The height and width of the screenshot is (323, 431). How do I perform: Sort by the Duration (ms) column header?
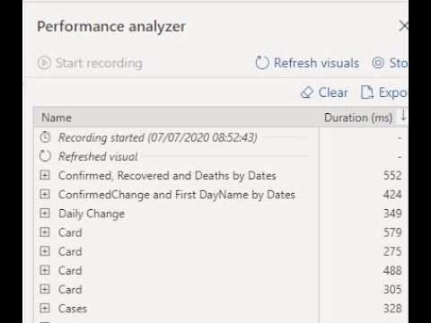point(358,118)
